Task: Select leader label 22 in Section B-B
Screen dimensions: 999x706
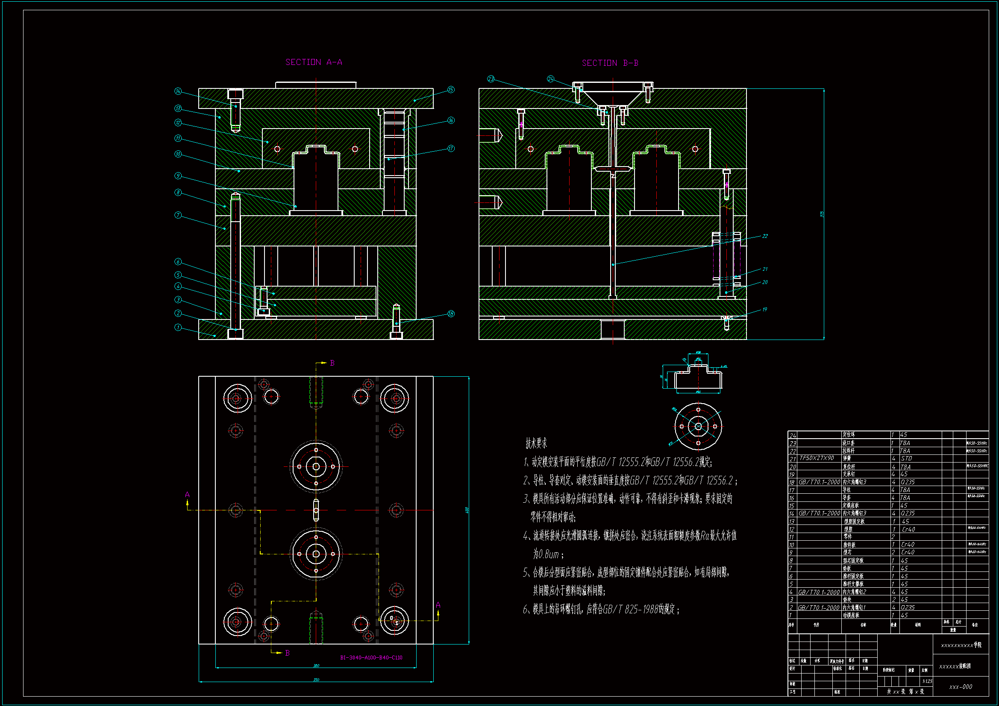Action: (765, 236)
